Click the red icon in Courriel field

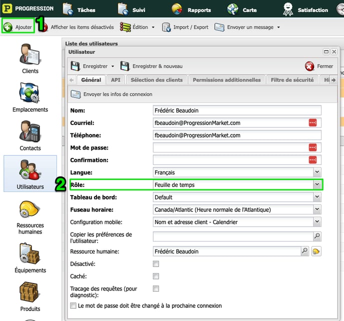pyautogui.click(x=312, y=123)
